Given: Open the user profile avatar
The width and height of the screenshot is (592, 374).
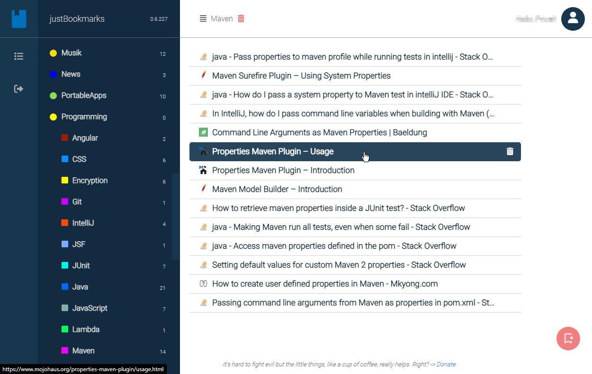Looking at the screenshot, I should 573,19.
